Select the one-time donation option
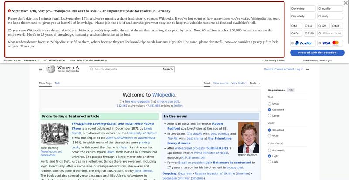The width and height of the screenshot is (349, 180). (303, 8)
